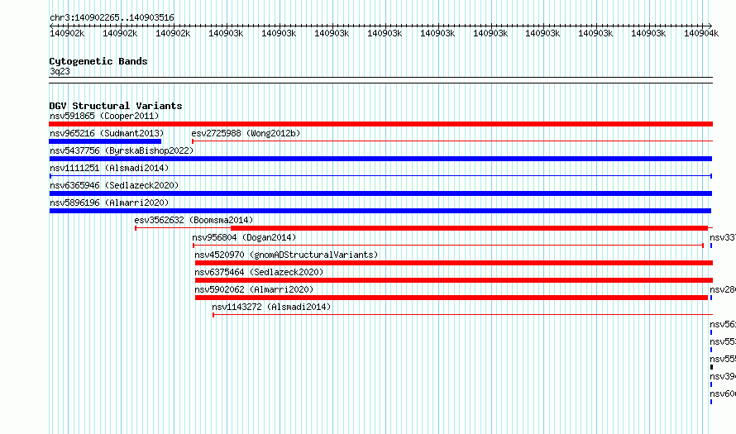Open variant label nsv5437756 (ByrskaBishop2022)
The width and height of the screenshot is (736, 434).
click(122, 150)
